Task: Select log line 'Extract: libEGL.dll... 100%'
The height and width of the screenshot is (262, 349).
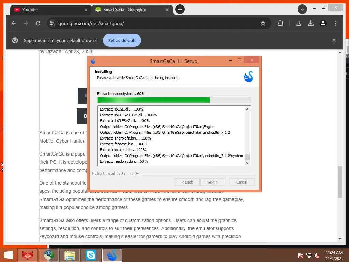Action: pos(122,109)
